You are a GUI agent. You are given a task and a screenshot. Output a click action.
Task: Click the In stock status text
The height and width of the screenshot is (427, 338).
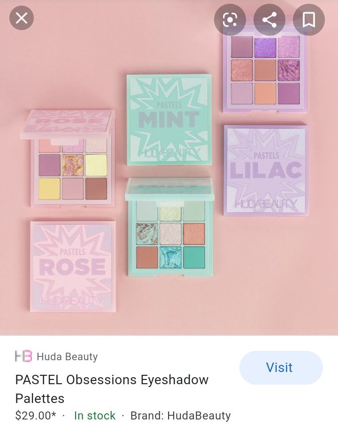[95, 416]
